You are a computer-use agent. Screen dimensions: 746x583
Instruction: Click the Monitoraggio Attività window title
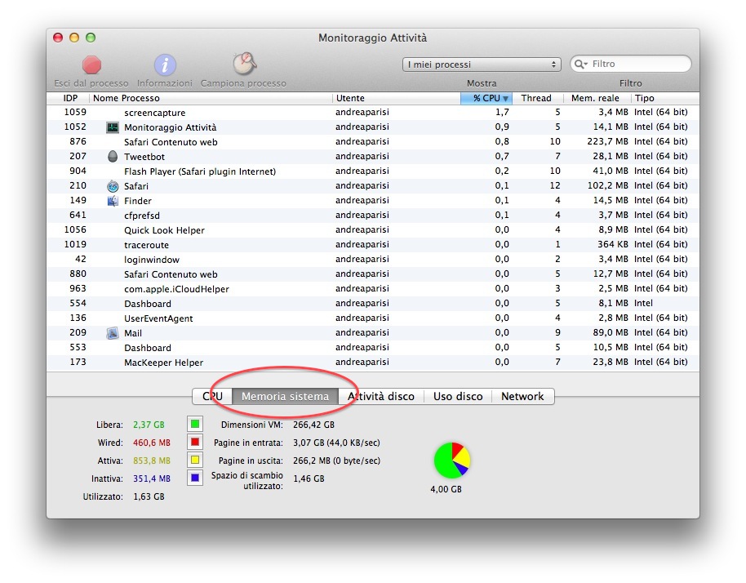pyautogui.click(x=372, y=38)
